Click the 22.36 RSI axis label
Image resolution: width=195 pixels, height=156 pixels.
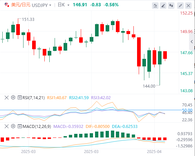187,120
